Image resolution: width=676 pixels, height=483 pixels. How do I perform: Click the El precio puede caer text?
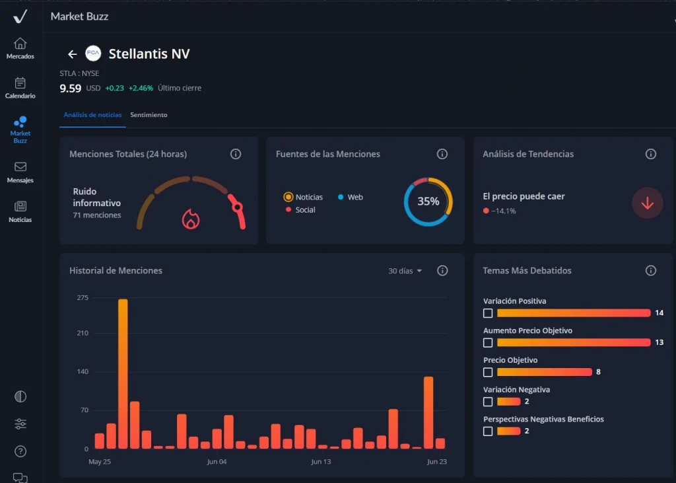click(524, 196)
